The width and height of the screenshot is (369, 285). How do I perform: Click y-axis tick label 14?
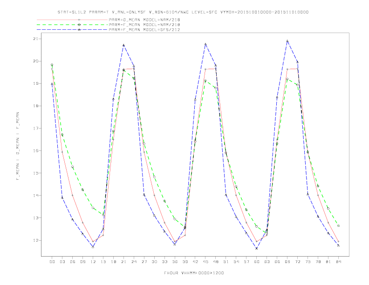point(35,196)
